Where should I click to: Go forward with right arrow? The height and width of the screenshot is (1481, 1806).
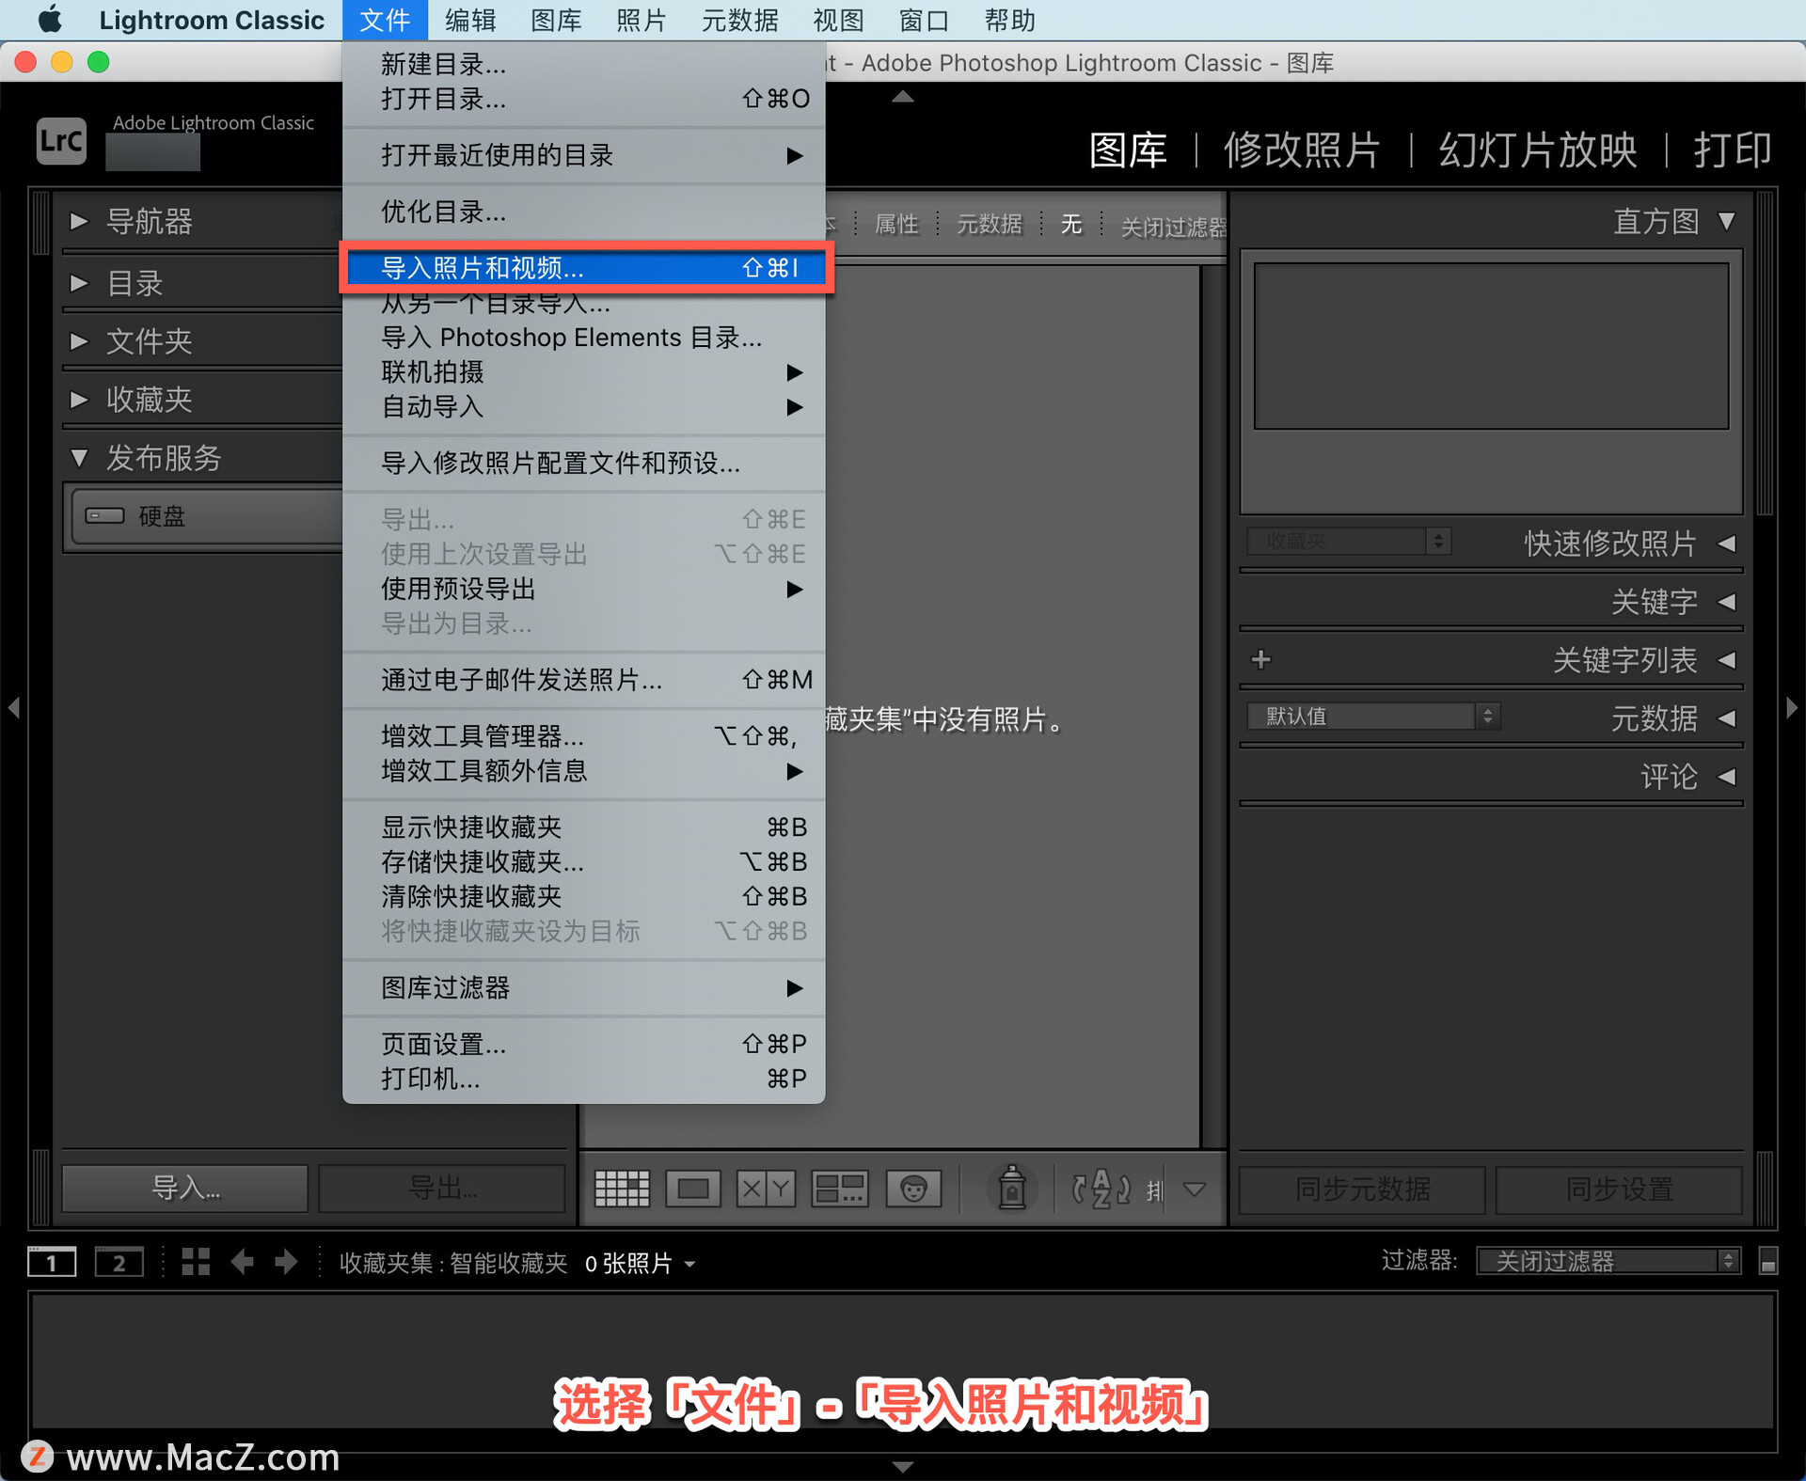pos(286,1261)
